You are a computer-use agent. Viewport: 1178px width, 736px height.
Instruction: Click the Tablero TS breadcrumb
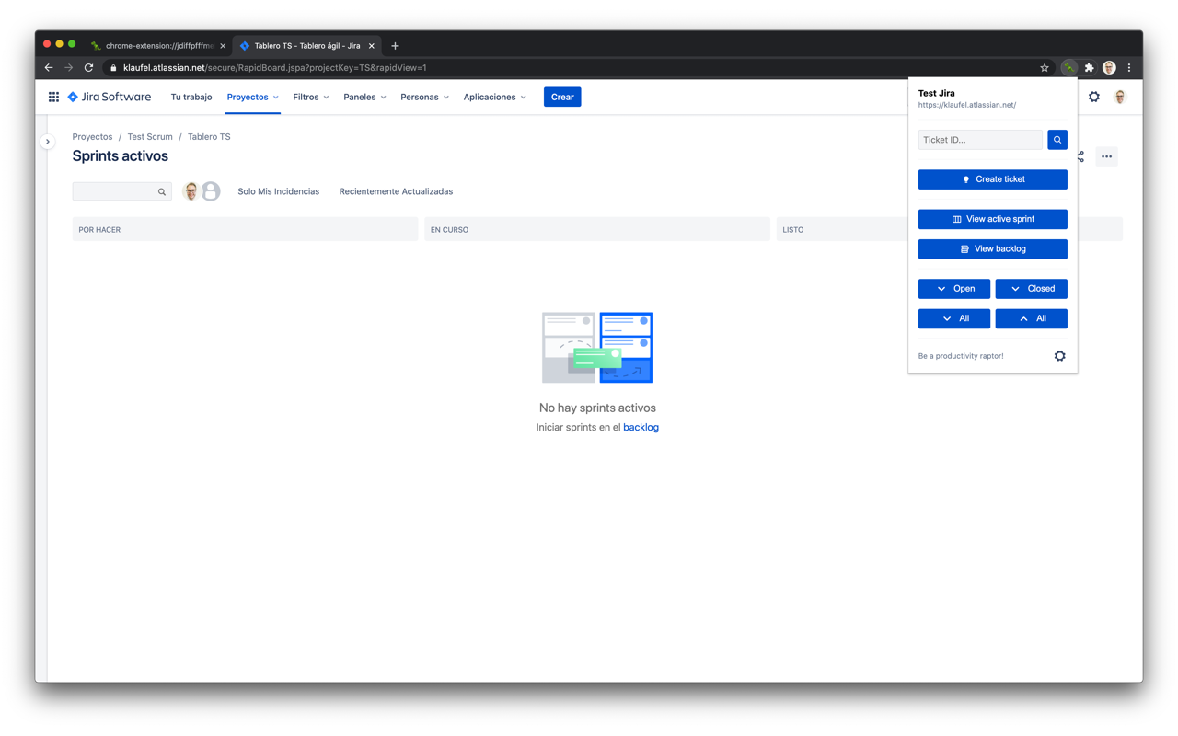pos(209,136)
